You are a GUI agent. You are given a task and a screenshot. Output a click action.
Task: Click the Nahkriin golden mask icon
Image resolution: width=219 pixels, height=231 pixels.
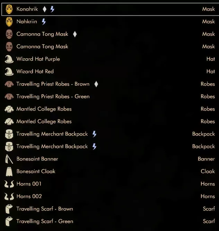(9, 22)
